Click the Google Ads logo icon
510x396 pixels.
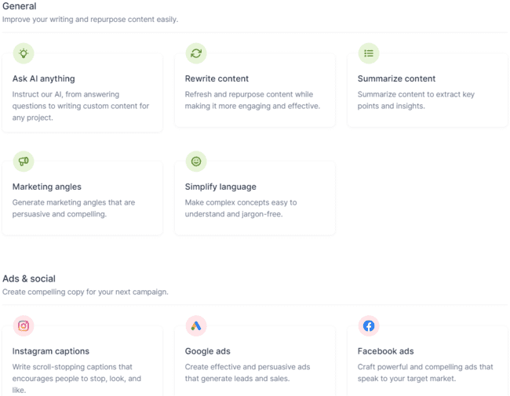coord(196,325)
